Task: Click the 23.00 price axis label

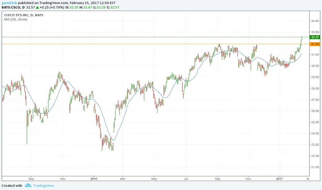Action: point(315,145)
